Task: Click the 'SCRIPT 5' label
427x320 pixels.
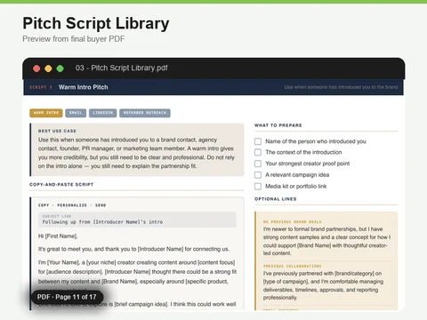Action: 41,87
